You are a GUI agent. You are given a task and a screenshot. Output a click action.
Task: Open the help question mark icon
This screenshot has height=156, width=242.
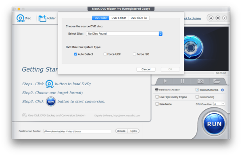(225, 18)
